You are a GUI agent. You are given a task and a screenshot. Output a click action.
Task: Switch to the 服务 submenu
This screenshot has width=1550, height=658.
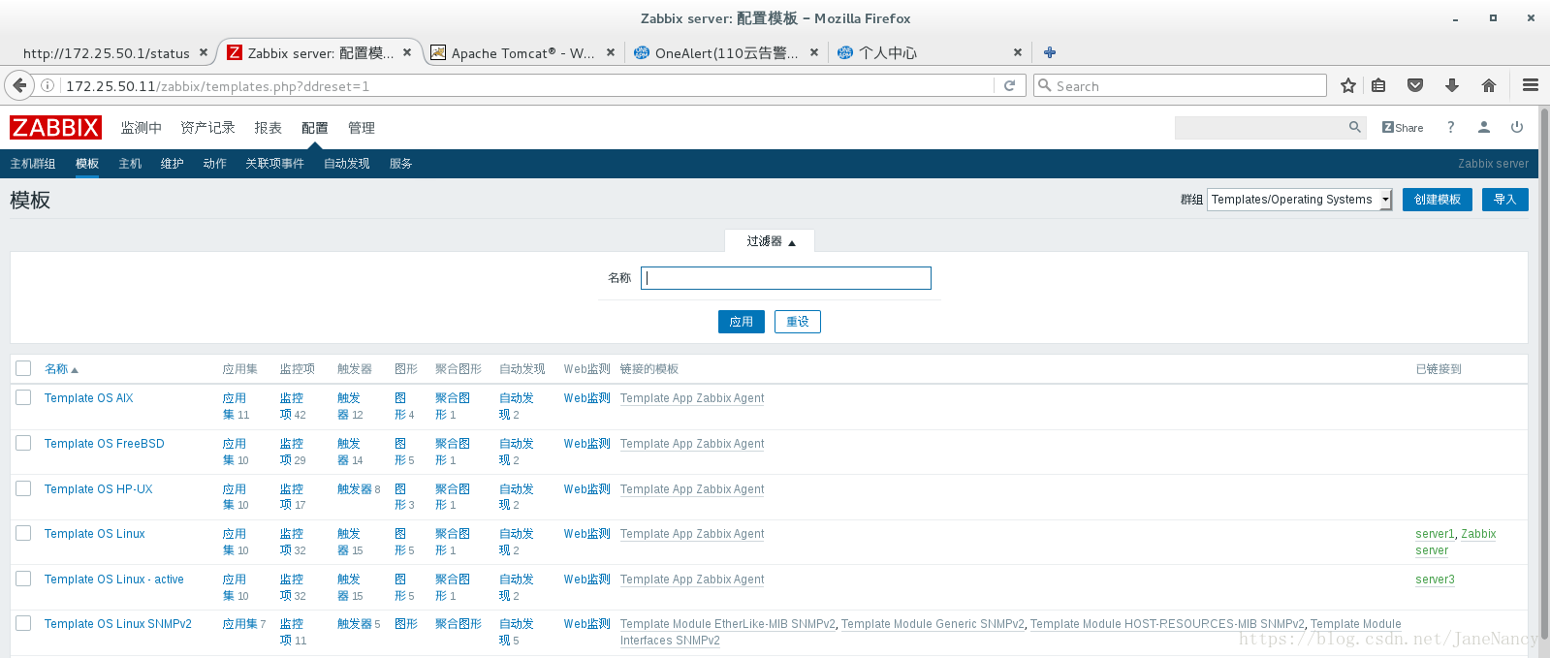point(400,164)
